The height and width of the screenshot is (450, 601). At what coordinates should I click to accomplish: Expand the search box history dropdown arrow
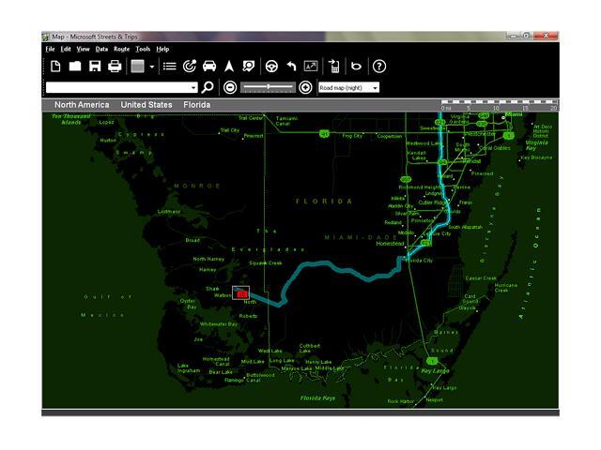(x=193, y=88)
